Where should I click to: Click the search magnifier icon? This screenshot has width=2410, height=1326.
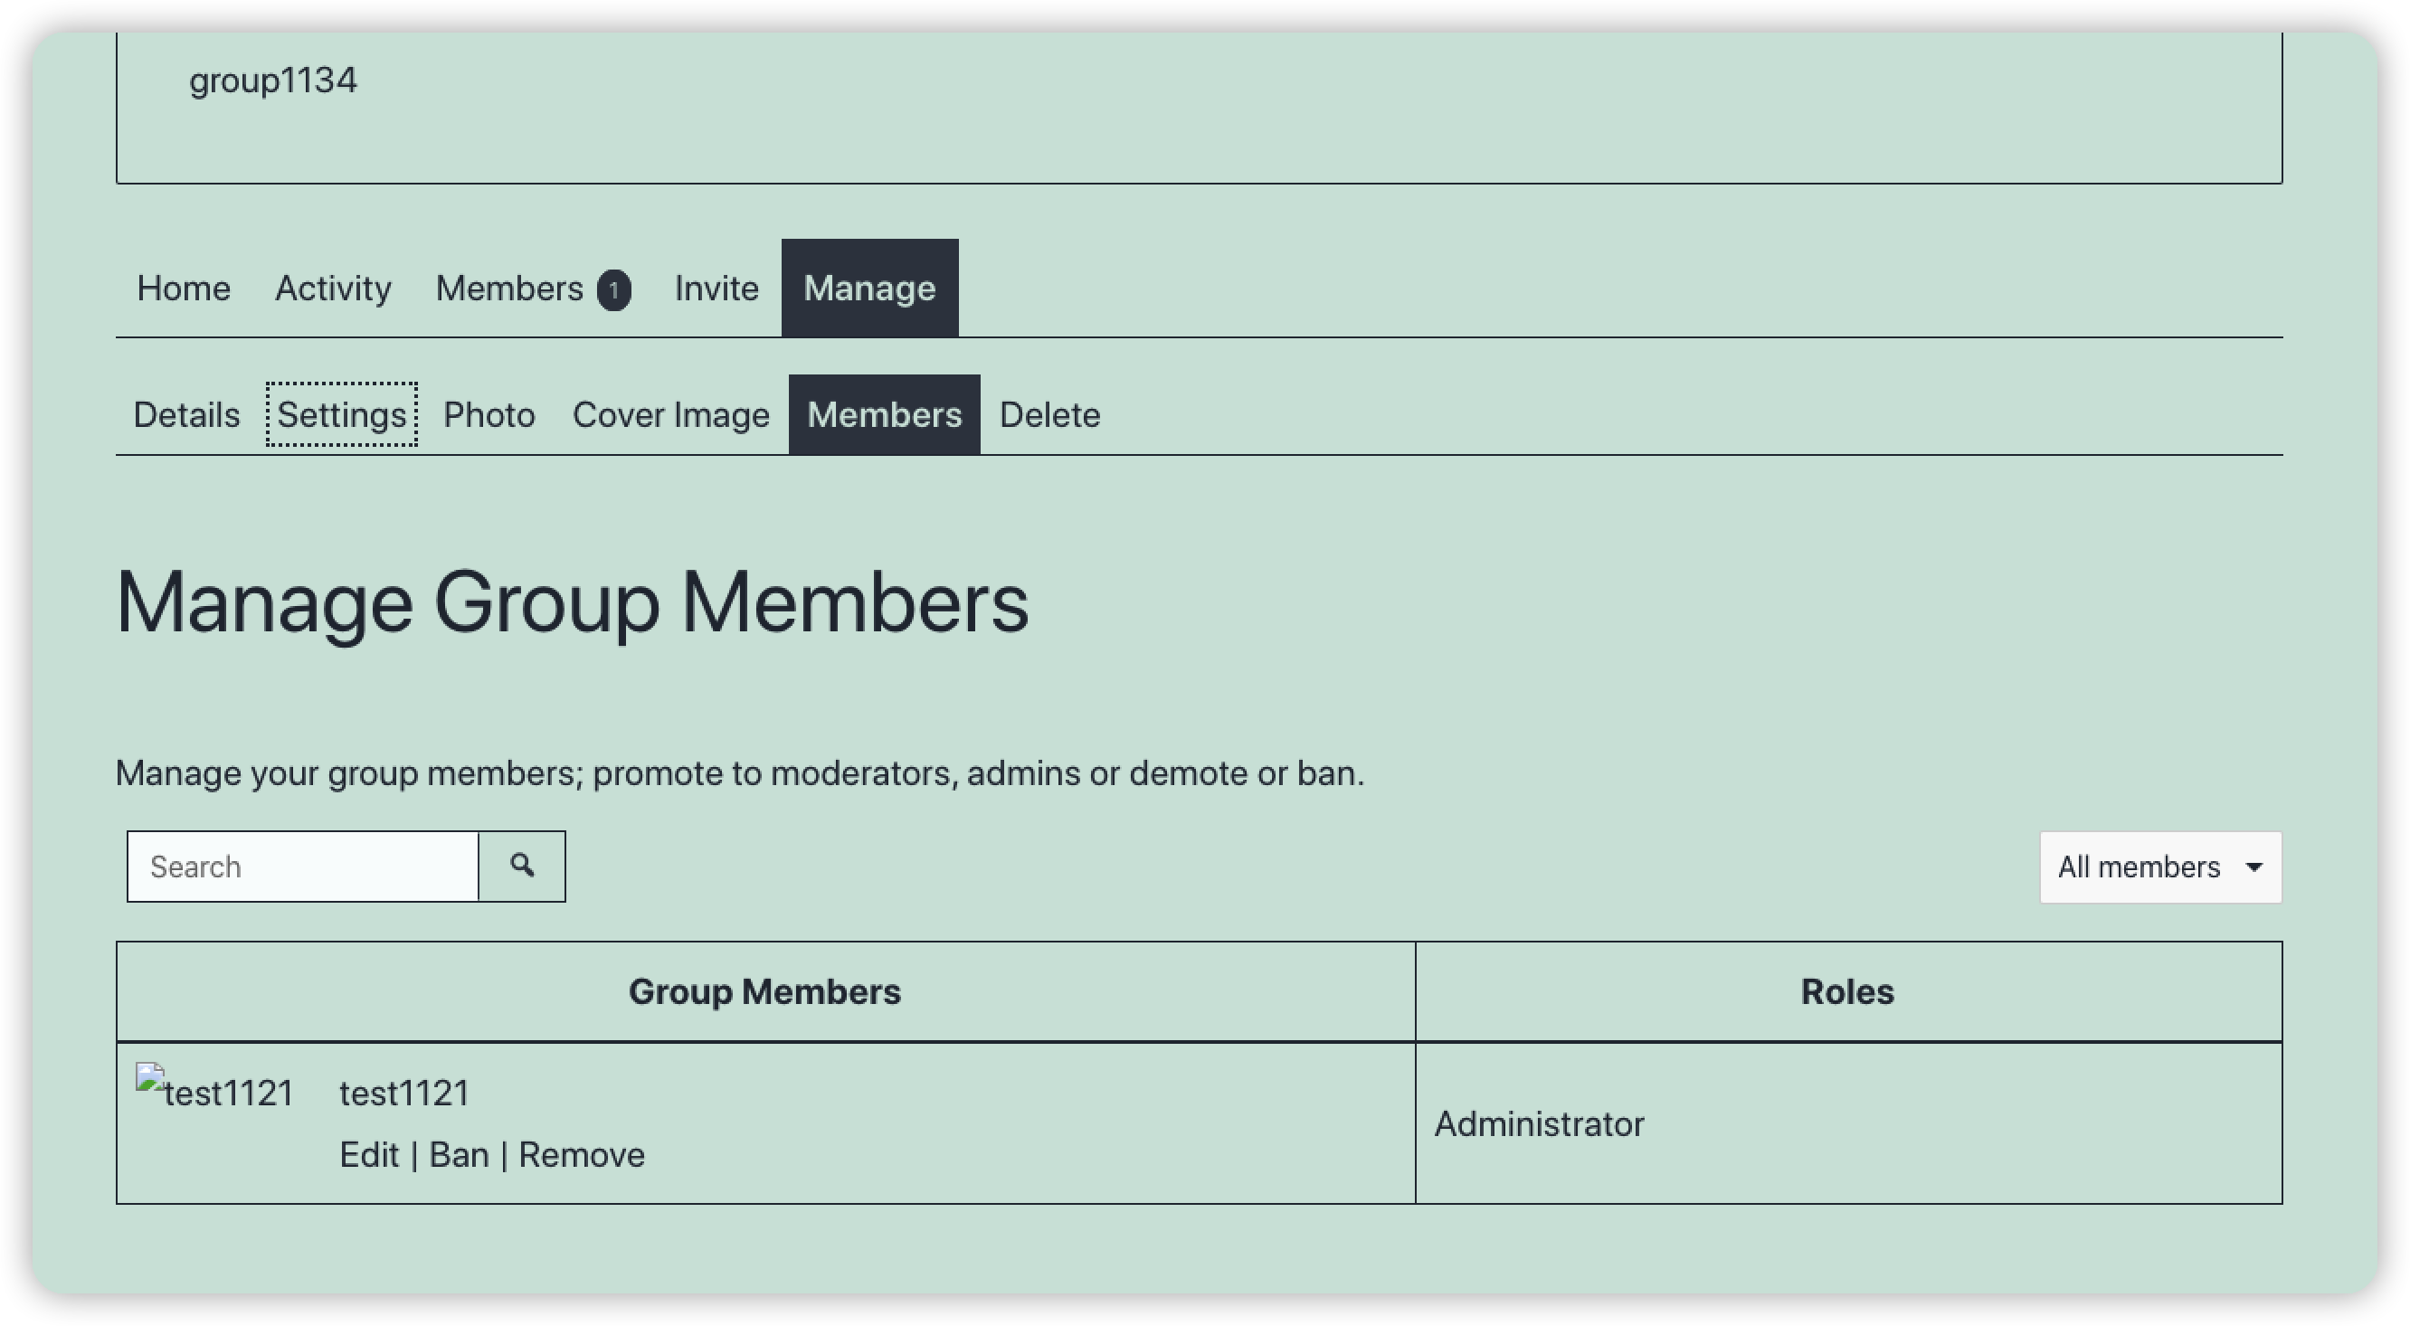(522, 866)
